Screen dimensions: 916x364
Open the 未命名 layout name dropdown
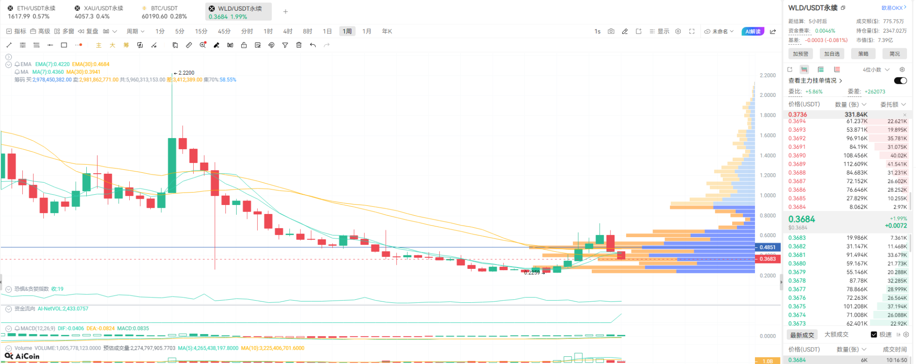point(719,31)
